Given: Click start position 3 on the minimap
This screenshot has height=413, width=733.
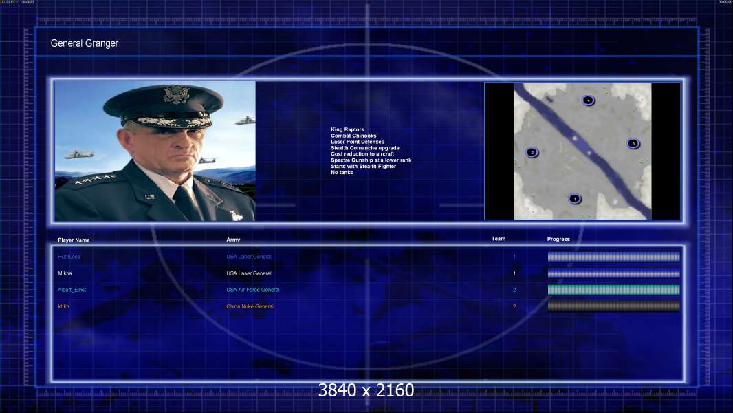Looking at the screenshot, I should pos(633,144).
